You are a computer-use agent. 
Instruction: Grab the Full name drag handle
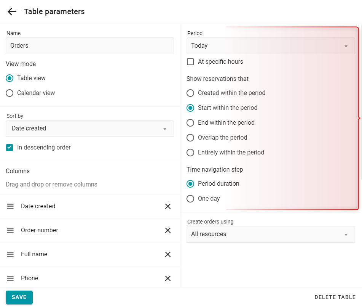[x=10, y=254]
